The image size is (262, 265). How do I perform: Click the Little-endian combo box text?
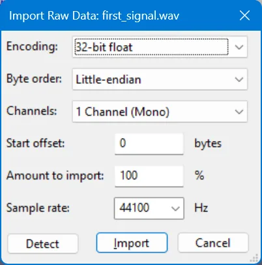click(x=108, y=80)
